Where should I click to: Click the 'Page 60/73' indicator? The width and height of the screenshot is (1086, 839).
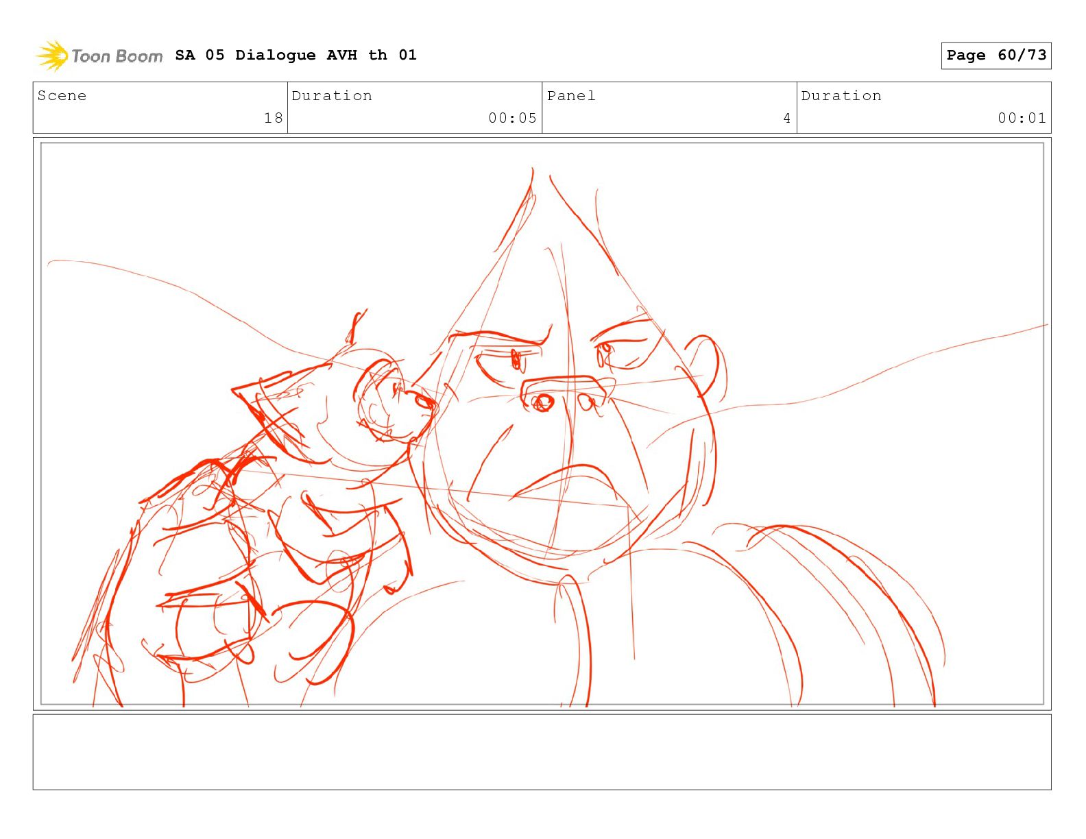tap(996, 56)
